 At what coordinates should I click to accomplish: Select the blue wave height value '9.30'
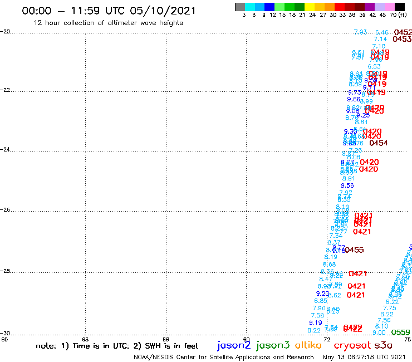pos(351,131)
